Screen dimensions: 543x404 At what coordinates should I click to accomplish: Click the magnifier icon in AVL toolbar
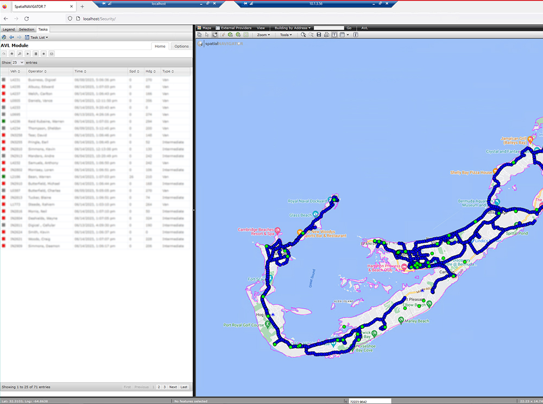point(20,54)
